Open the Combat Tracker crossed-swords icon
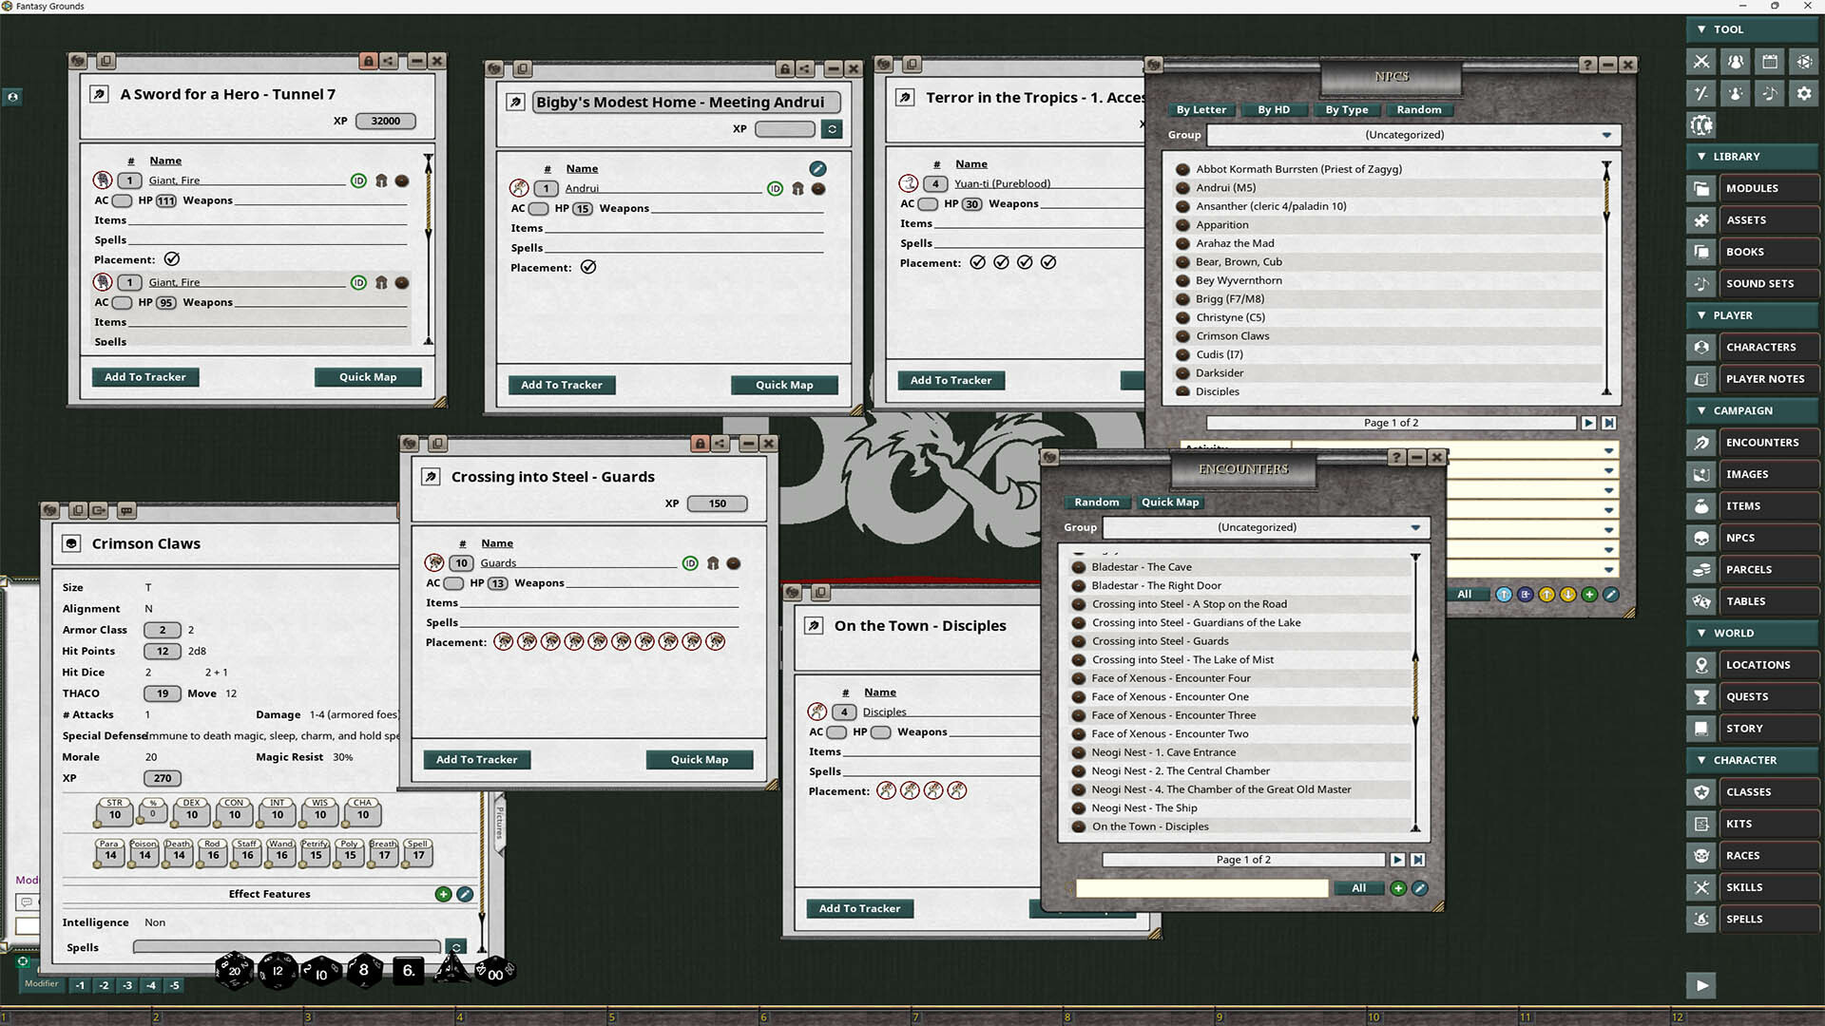The image size is (1825, 1026). point(1700,61)
